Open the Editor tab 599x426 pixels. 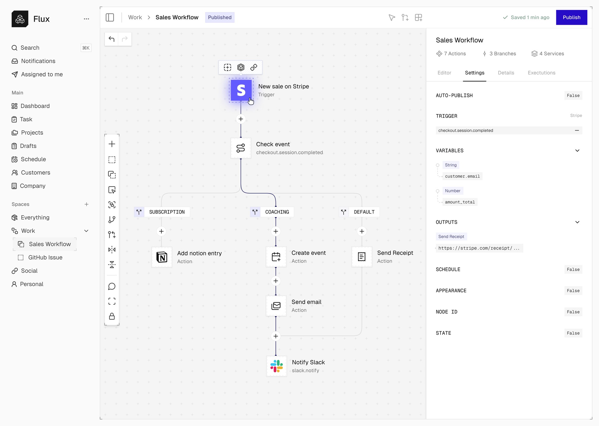coord(444,73)
